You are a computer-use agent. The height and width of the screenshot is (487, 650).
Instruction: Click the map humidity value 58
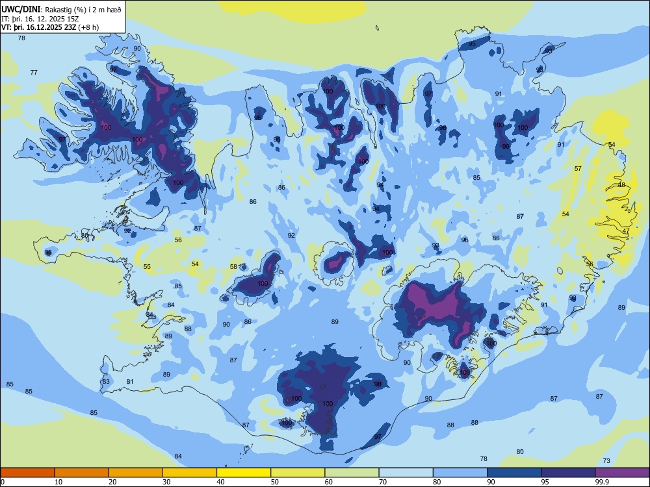[233, 267]
